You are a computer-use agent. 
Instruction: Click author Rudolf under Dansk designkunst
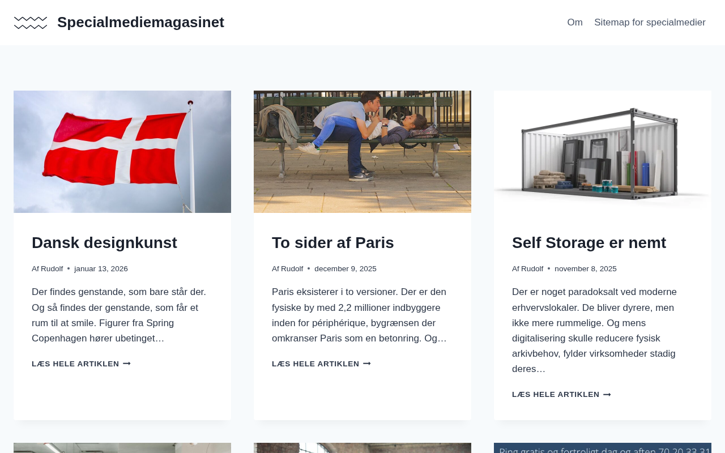(x=52, y=269)
